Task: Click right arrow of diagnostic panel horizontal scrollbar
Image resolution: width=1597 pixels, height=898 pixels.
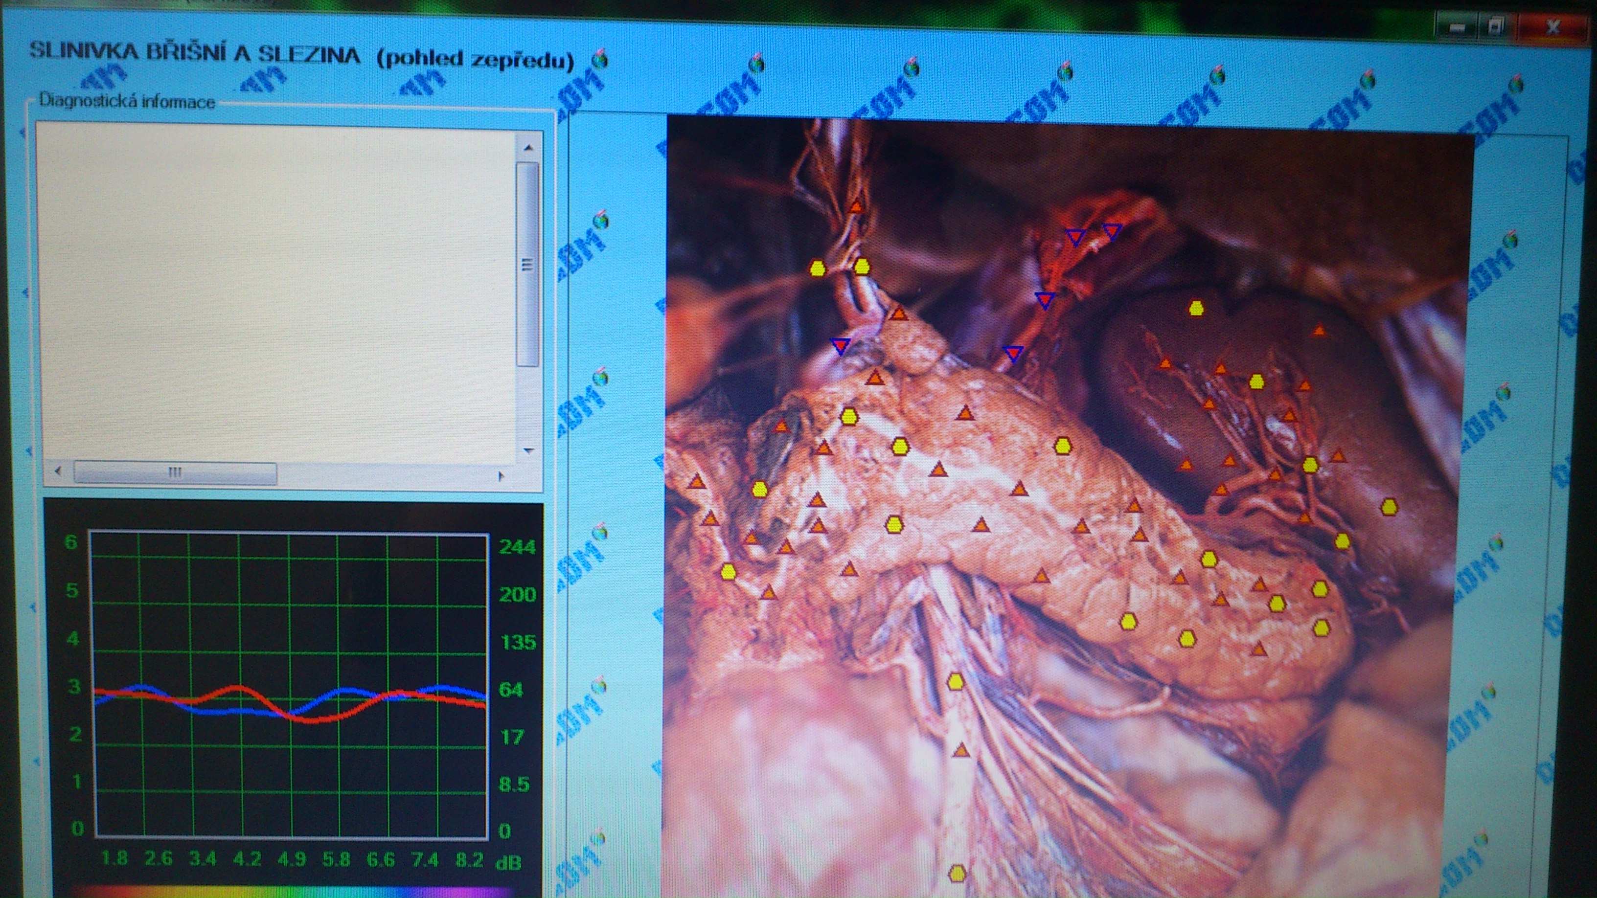Action: [501, 476]
